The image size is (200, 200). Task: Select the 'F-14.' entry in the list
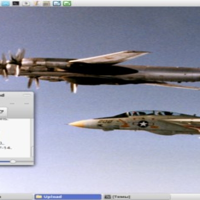click(6, 147)
